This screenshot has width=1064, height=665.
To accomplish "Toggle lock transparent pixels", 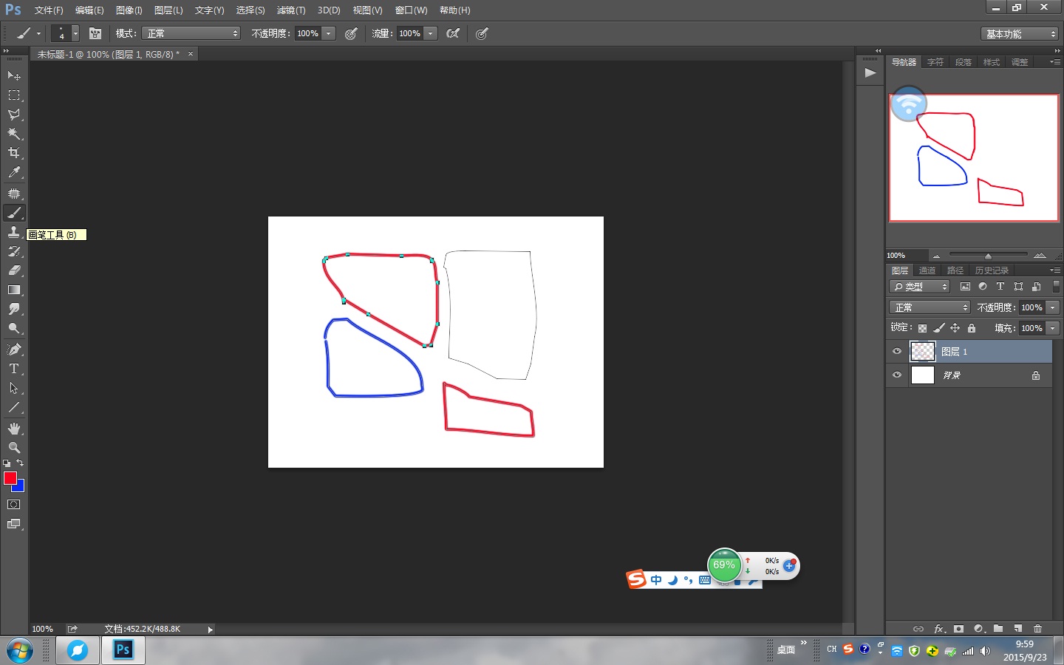I will click(922, 328).
